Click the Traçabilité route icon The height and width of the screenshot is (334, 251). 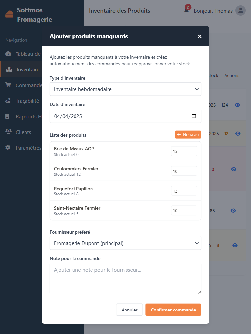[x=8, y=100]
